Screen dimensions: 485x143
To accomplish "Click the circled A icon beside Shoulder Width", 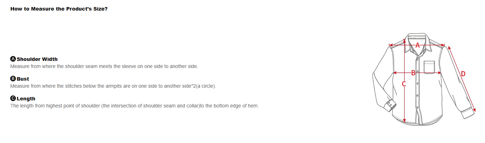I will (13, 59).
